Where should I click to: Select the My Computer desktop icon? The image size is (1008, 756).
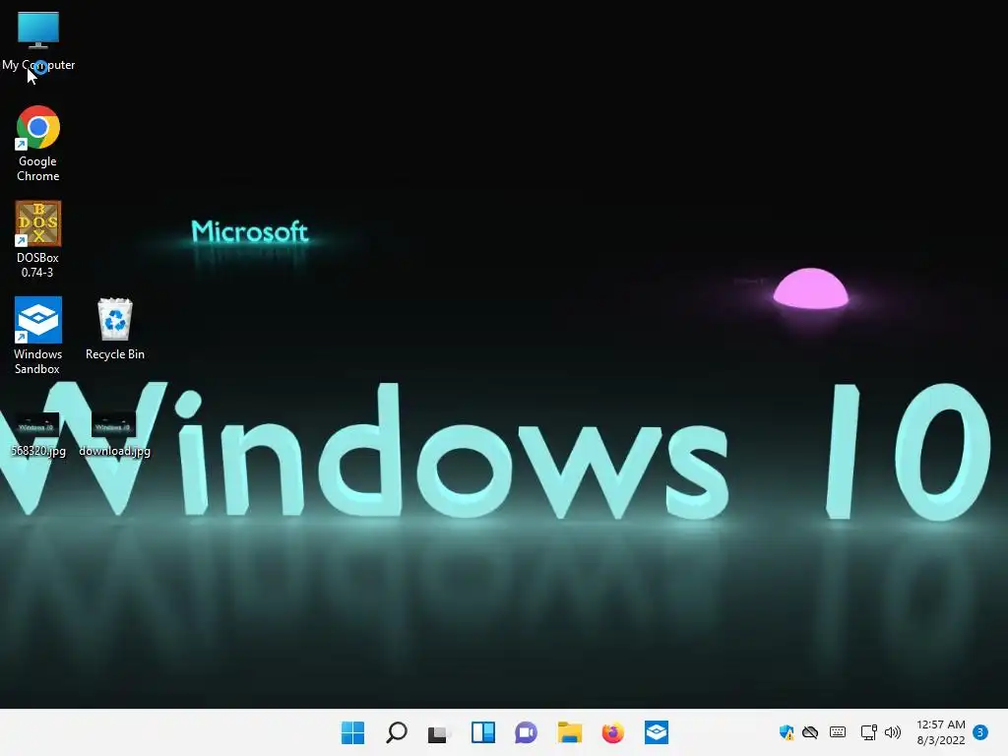click(38, 39)
